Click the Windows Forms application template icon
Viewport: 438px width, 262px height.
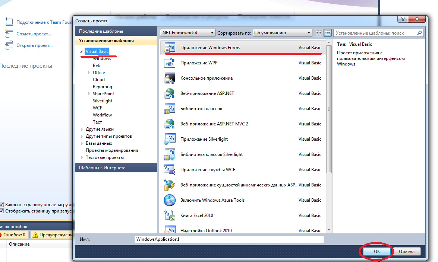pos(170,48)
